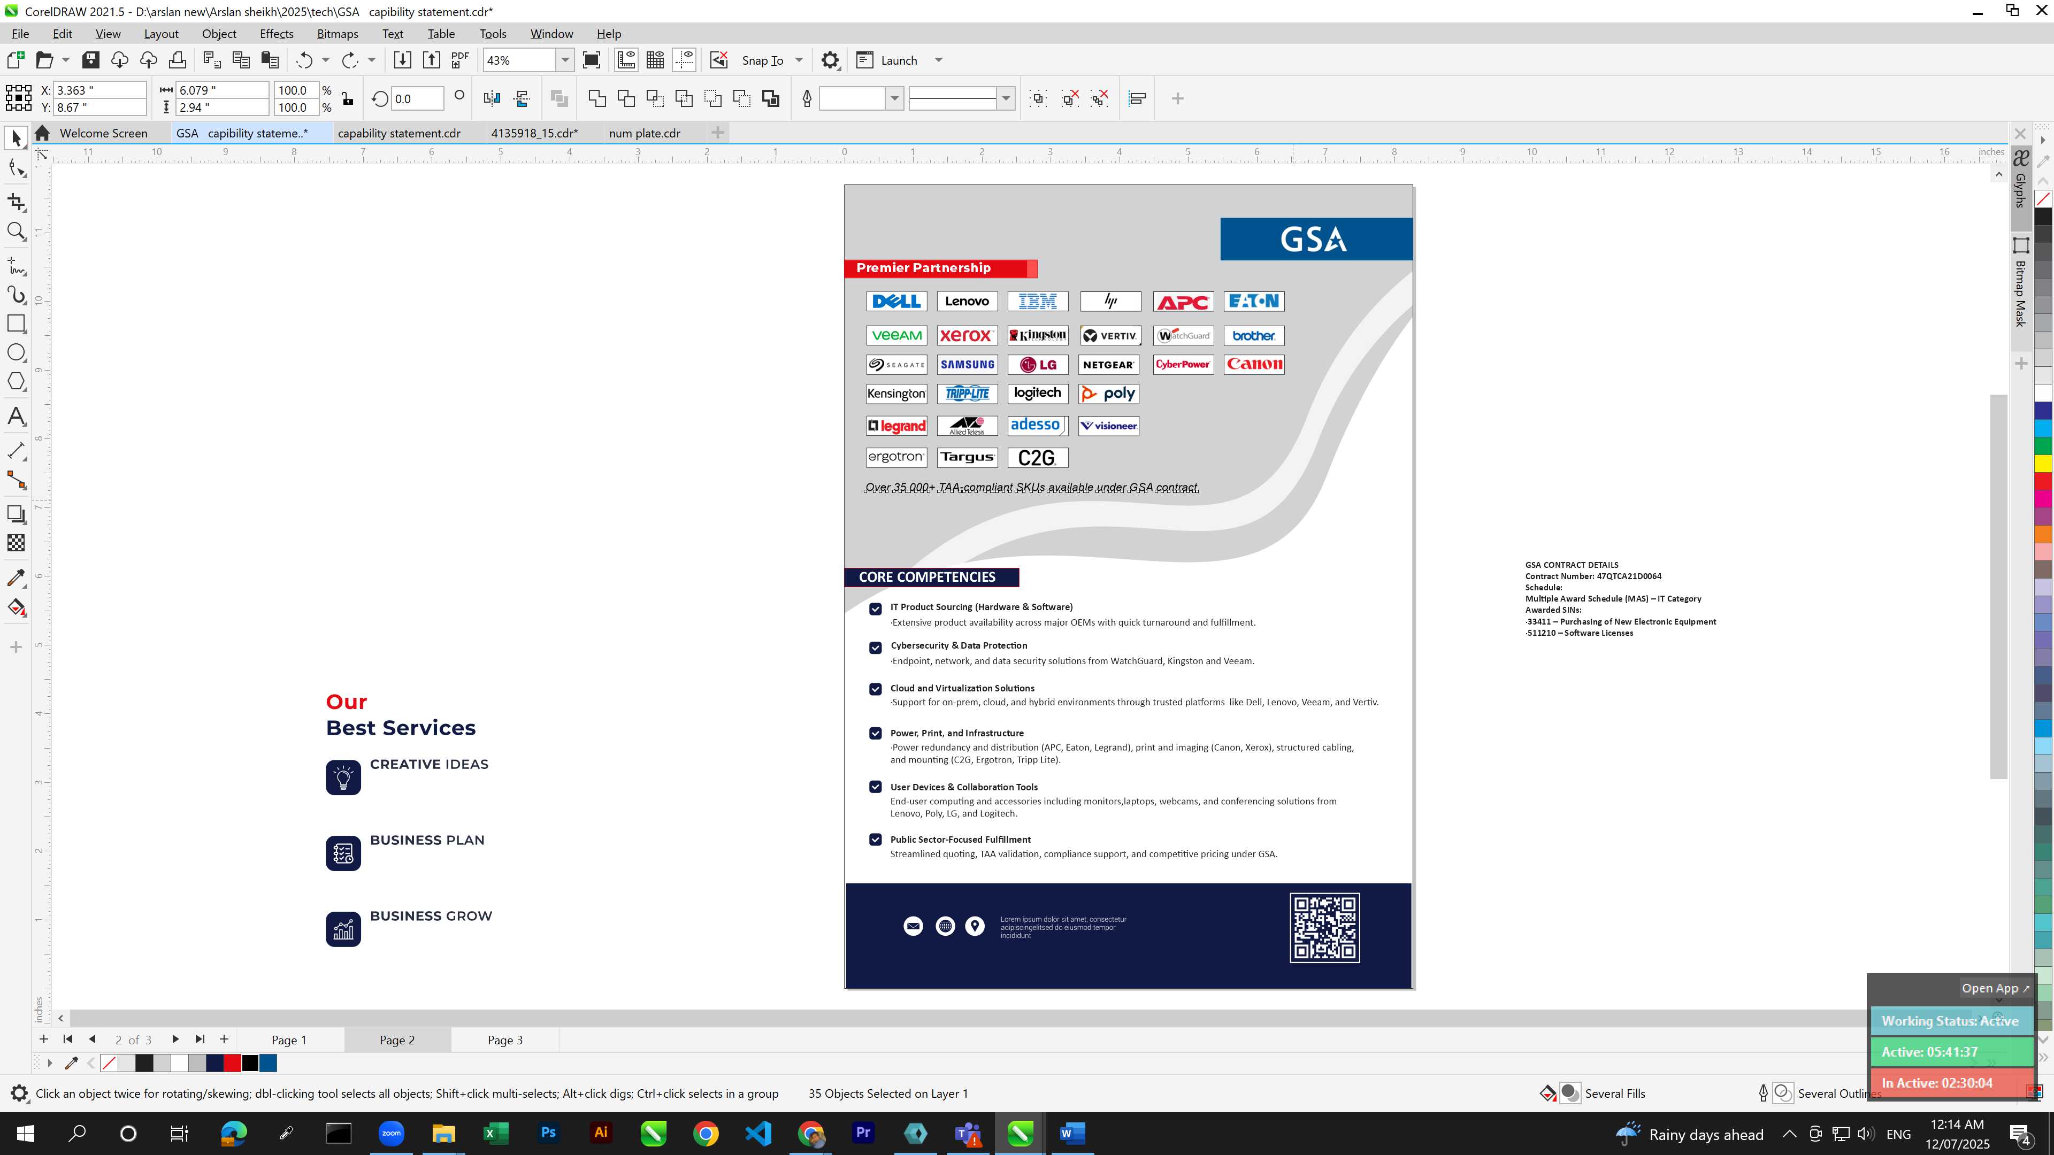Open the Object menu
The image size is (2054, 1155).
[x=218, y=34]
